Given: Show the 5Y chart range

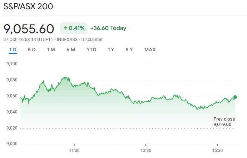Looking at the screenshot, I should click(x=129, y=50).
